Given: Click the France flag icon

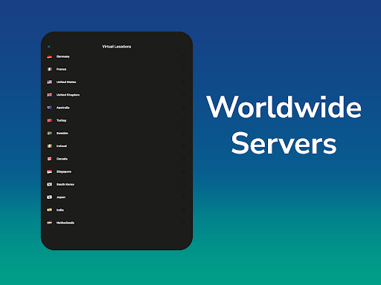Looking at the screenshot, I should tap(50, 69).
